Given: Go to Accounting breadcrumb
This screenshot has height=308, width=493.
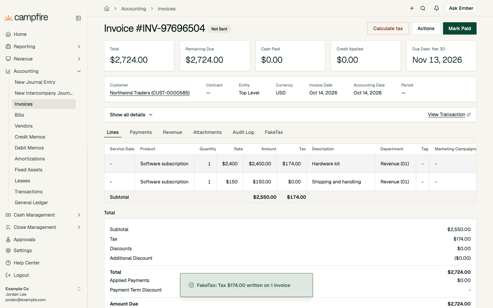Looking at the screenshot, I should click(134, 9).
